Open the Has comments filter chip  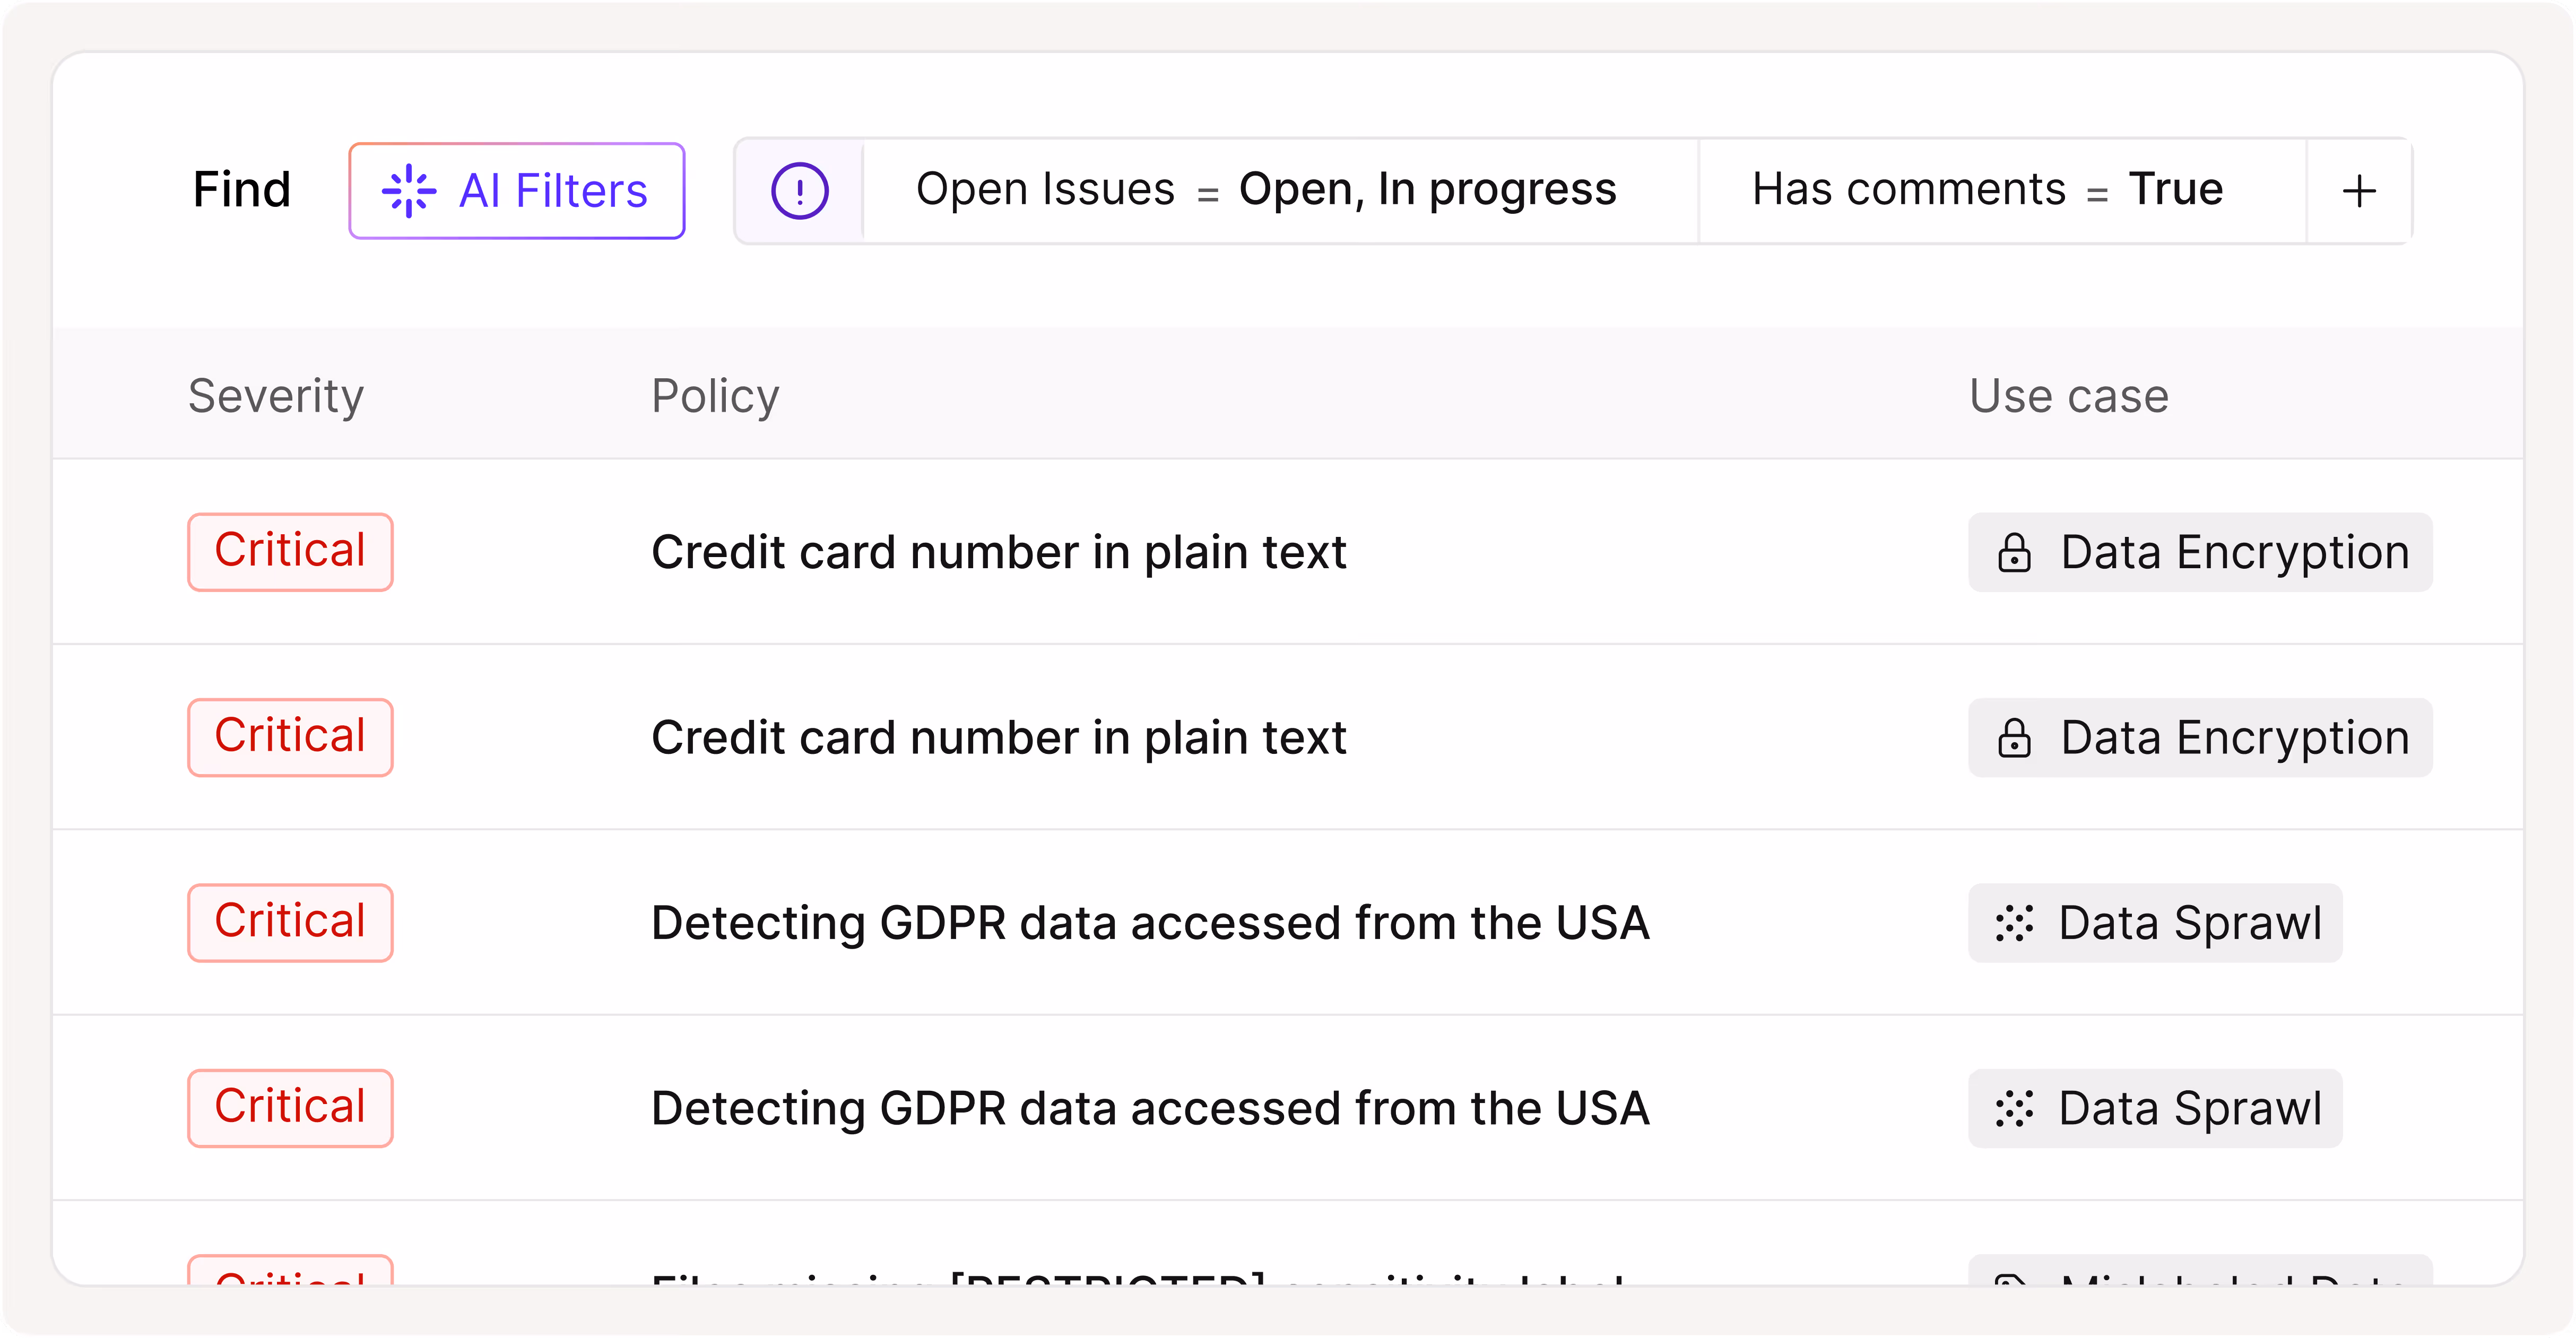click(x=1987, y=190)
